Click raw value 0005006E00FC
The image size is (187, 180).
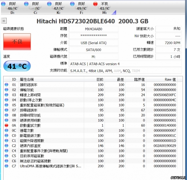(x=165, y=95)
